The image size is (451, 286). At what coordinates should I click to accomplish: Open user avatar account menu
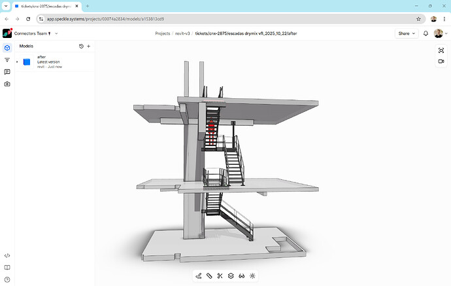pyautogui.click(x=441, y=33)
